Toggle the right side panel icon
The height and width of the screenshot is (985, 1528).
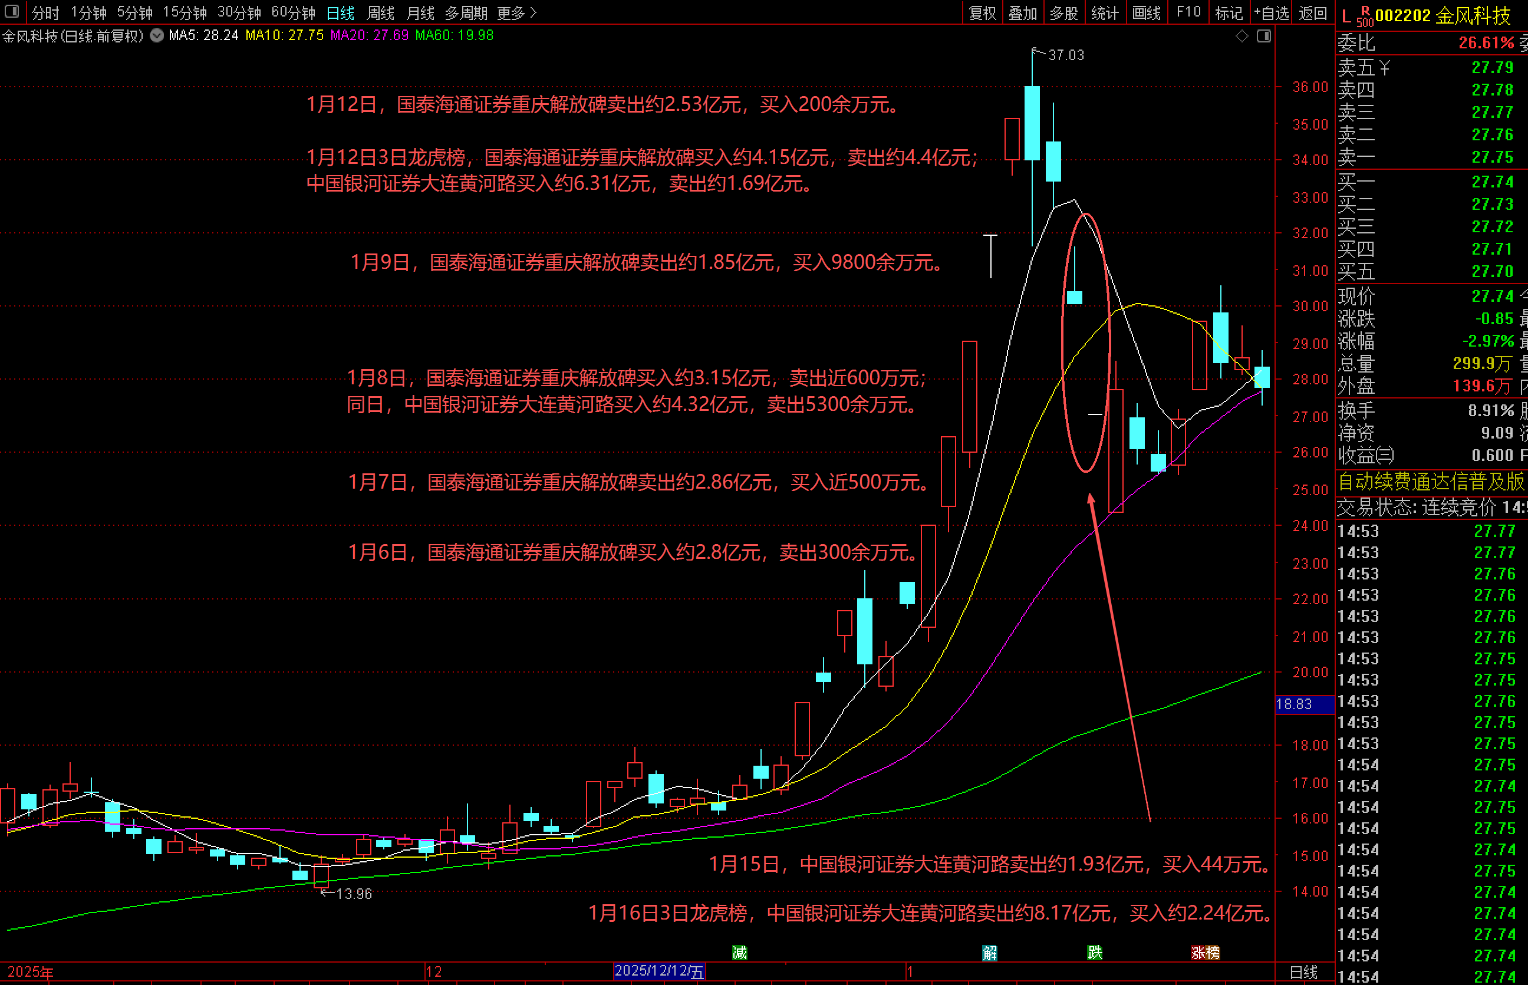pos(1264,36)
